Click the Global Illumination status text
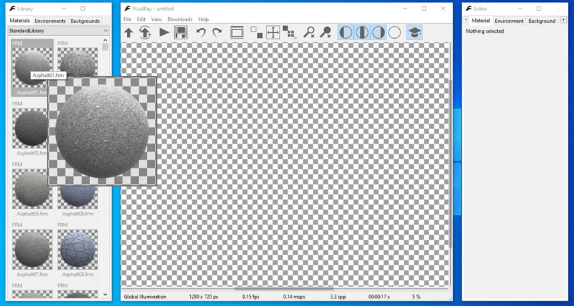This screenshot has width=574, height=306. click(x=145, y=297)
